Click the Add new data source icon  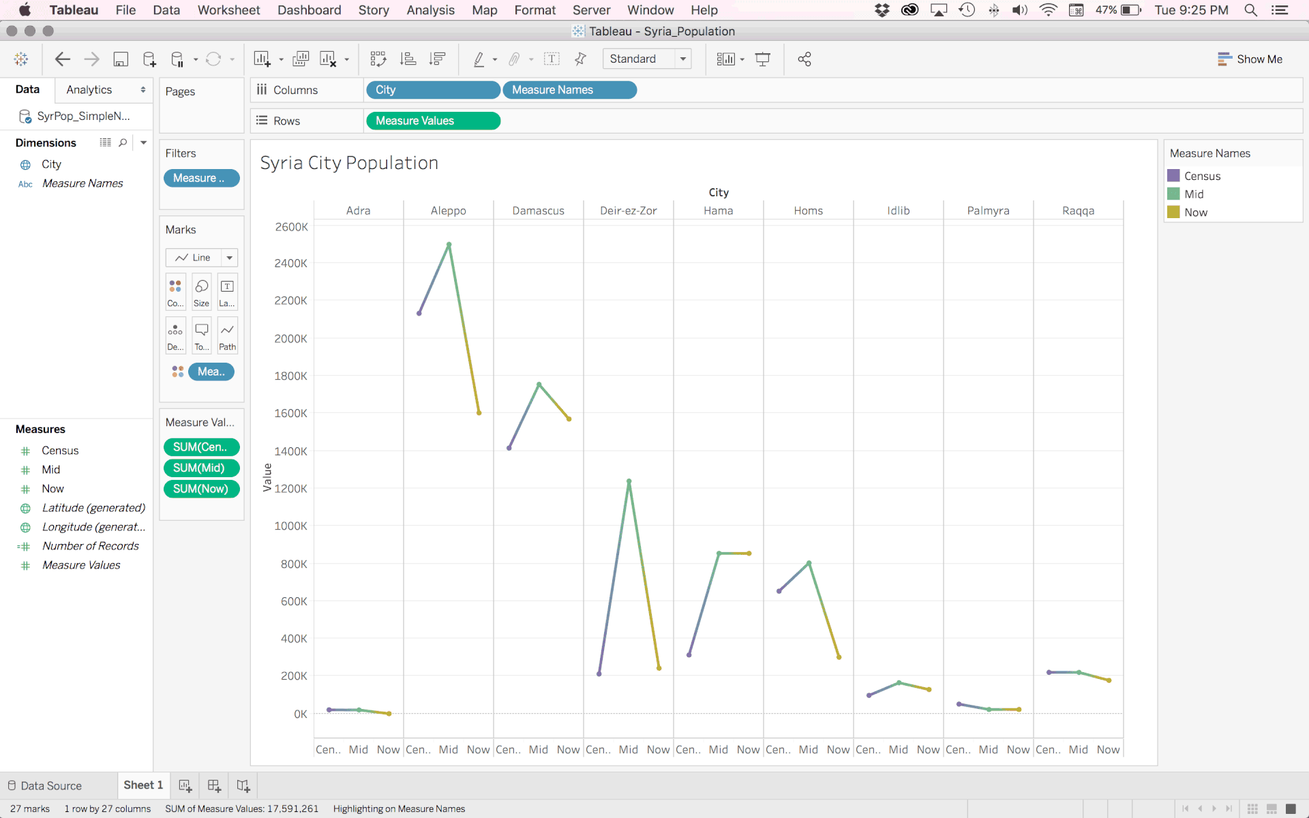coord(149,59)
